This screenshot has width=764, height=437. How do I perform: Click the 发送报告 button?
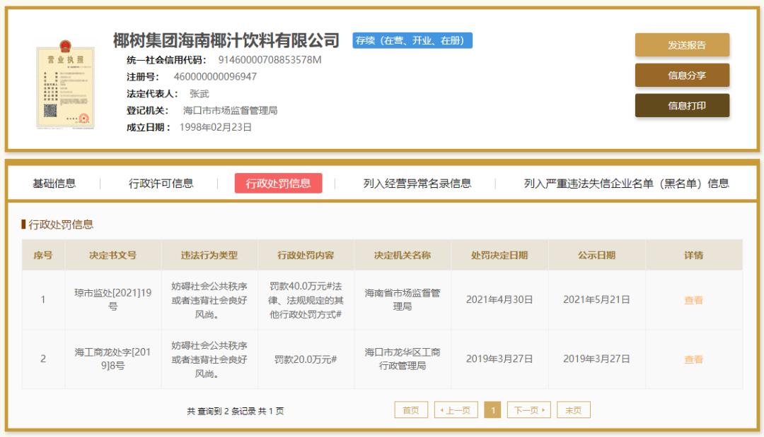click(683, 44)
